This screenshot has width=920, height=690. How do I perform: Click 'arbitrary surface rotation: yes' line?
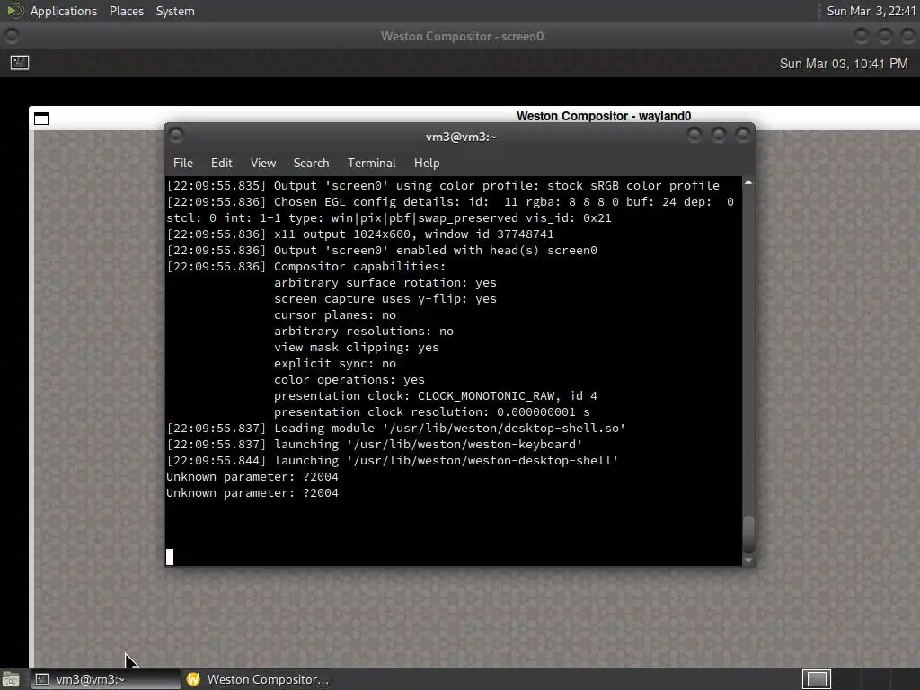pos(385,283)
